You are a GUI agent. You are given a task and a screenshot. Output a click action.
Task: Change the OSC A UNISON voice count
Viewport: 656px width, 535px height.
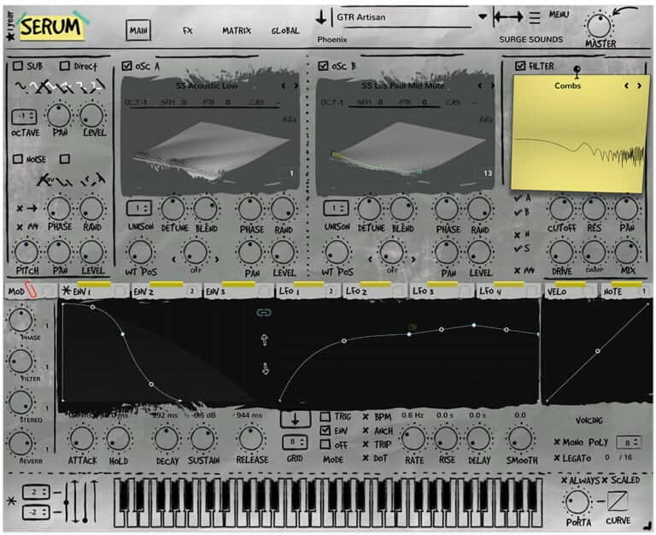(139, 208)
